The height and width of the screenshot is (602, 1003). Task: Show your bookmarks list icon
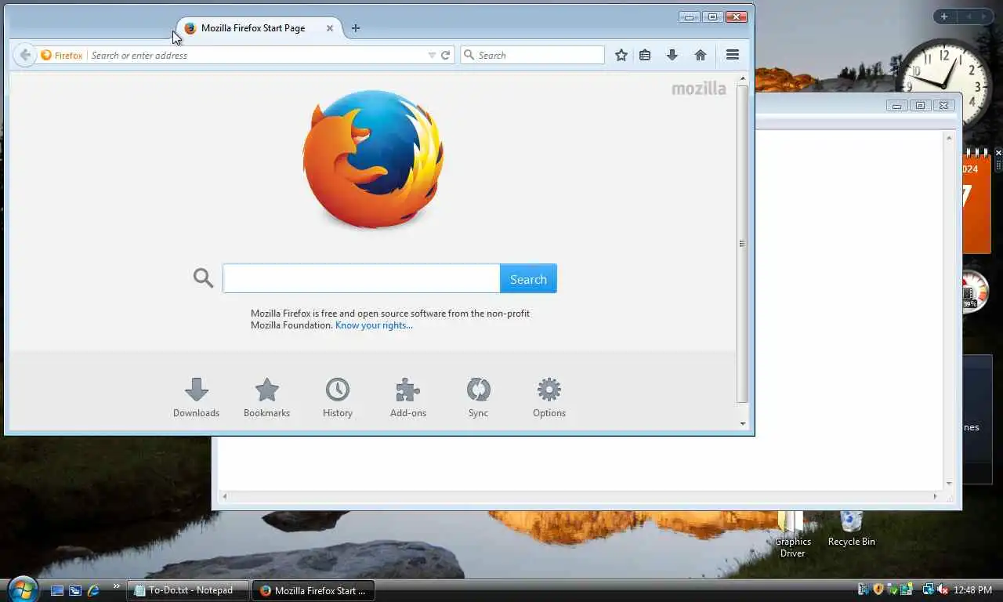tap(645, 55)
